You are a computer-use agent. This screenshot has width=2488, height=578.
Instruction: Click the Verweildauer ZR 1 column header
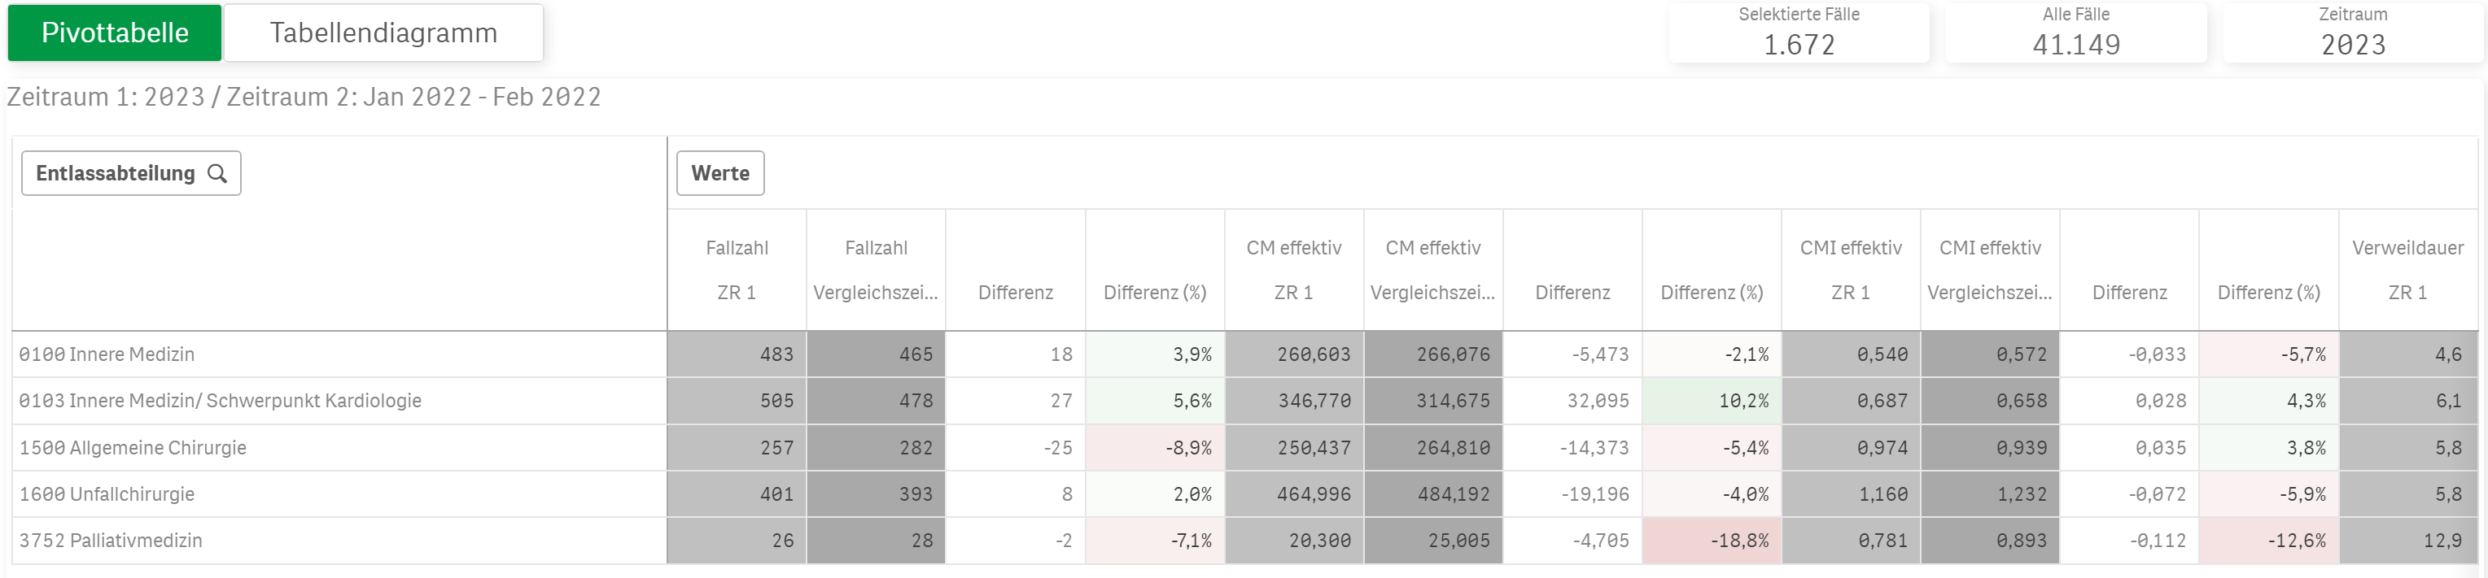click(x=2408, y=270)
